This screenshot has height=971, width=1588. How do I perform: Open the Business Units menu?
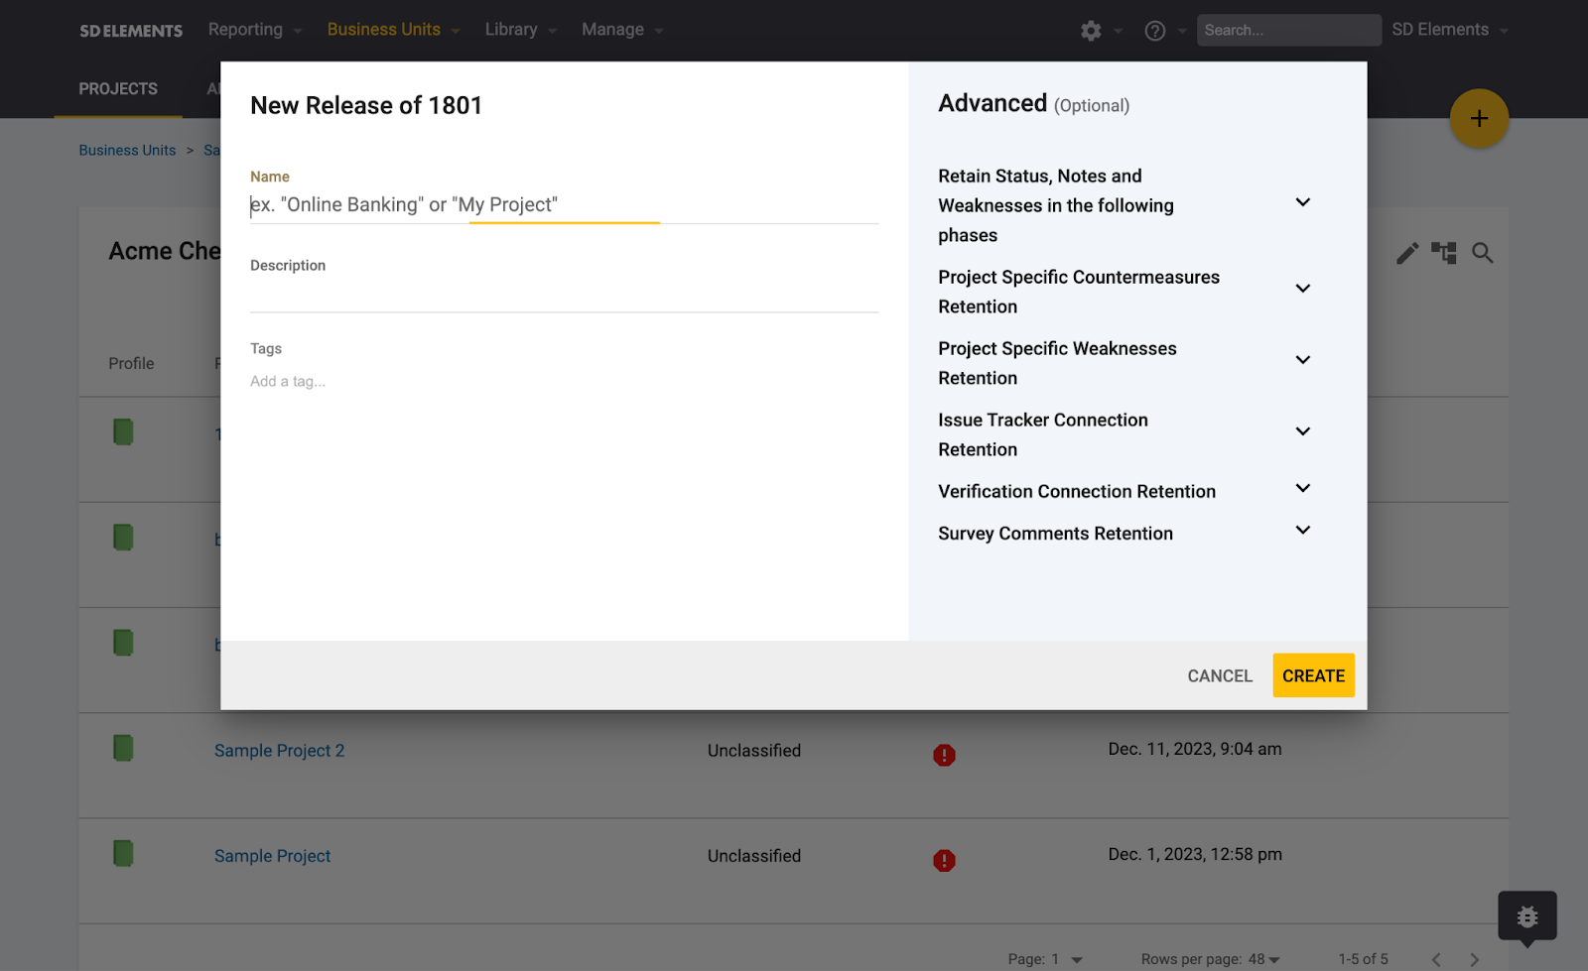click(393, 30)
